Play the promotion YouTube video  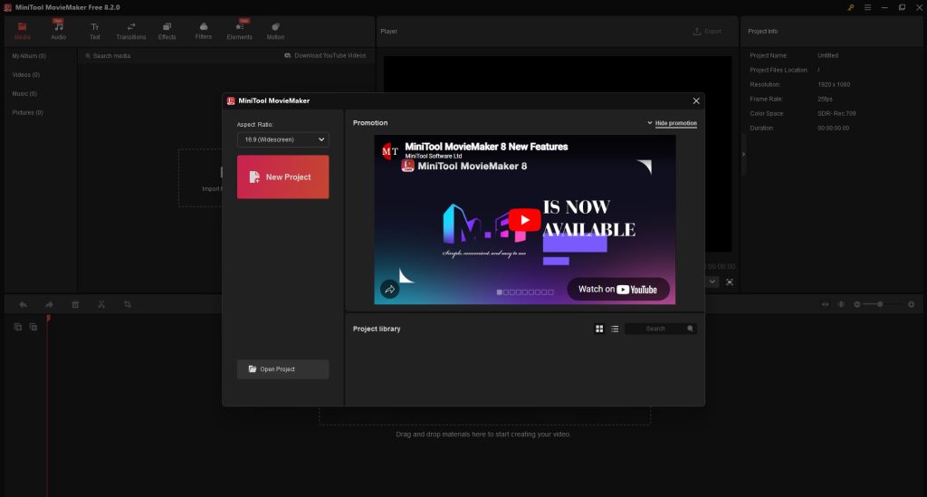click(524, 220)
